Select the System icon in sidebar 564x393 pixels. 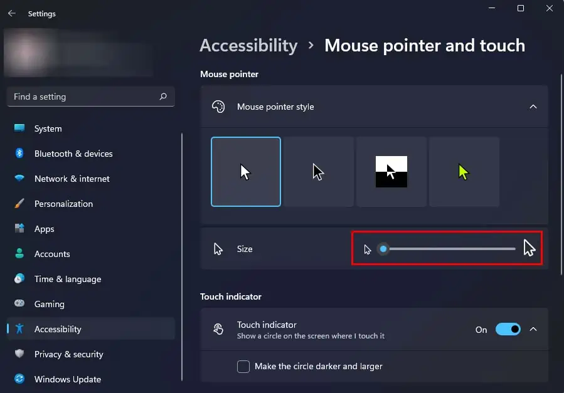click(x=20, y=128)
